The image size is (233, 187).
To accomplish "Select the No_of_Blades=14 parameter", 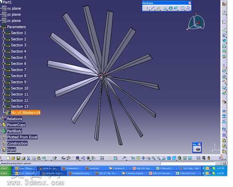I will coord(25,113).
